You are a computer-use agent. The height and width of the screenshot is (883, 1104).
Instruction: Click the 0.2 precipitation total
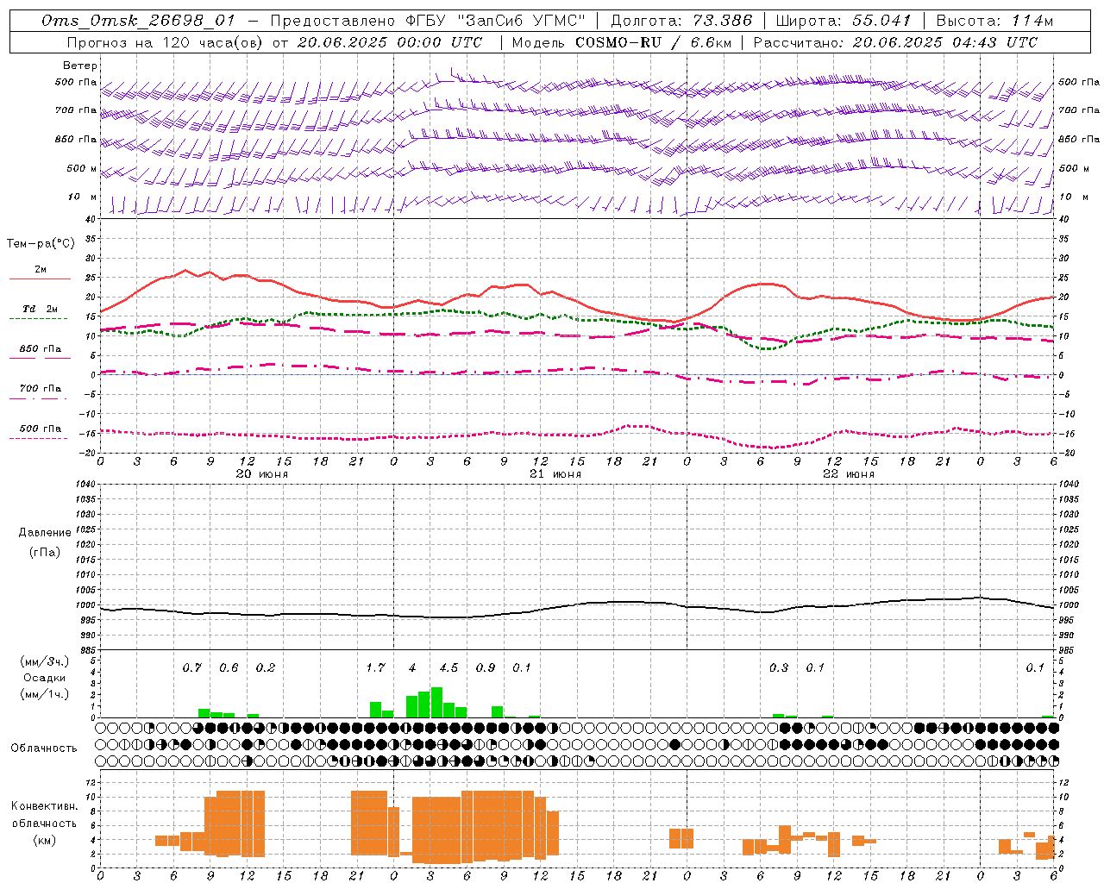pos(266,668)
